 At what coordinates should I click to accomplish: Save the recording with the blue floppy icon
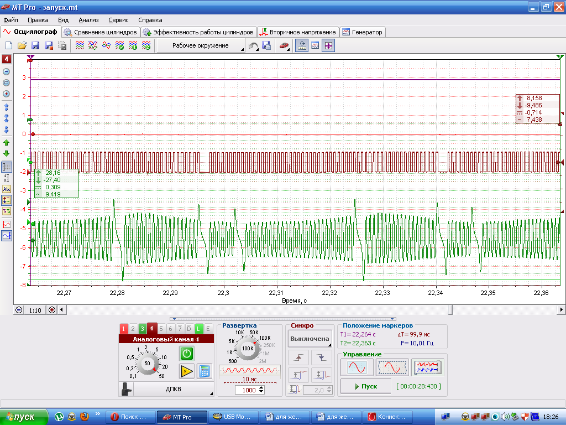[35, 45]
